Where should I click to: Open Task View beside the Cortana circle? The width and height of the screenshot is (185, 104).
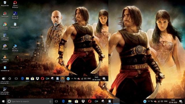pos(16,79)
